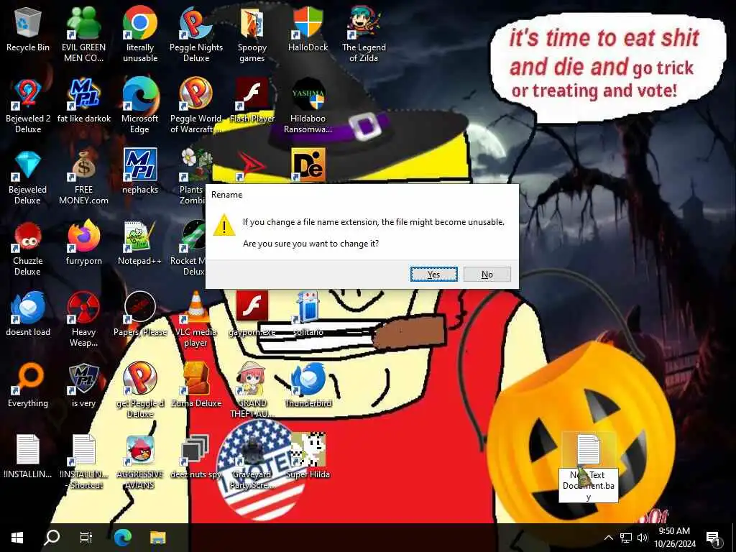Select the nephacks shortcut
This screenshot has height=552, width=736.
click(x=140, y=172)
